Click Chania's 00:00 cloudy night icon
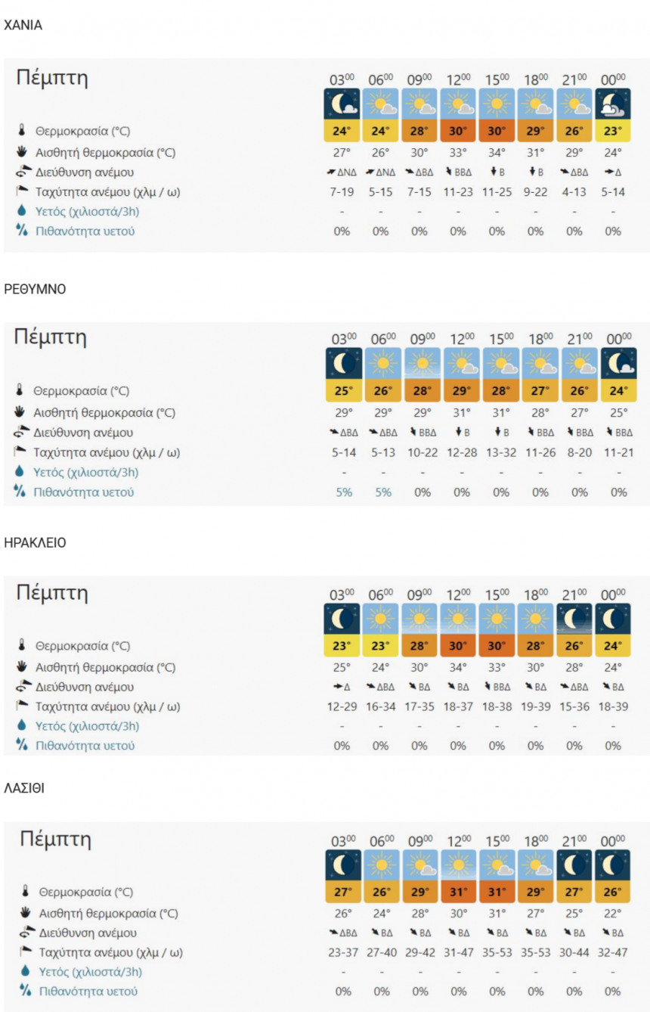This screenshot has height=1012, width=650. [x=612, y=104]
